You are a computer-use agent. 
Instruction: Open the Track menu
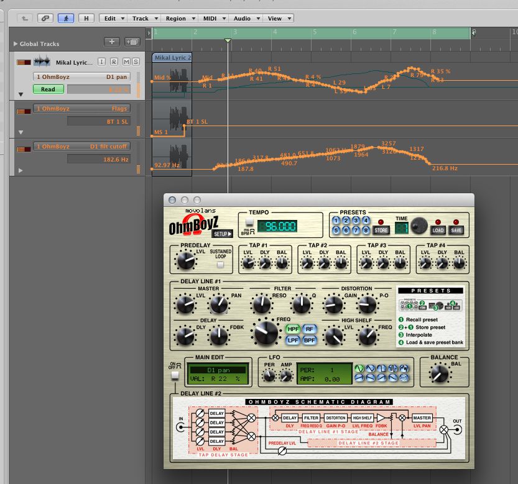coord(144,19)
